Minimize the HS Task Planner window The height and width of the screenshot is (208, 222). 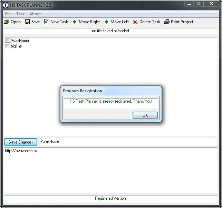pyautogui.click(x=189, y=4)
